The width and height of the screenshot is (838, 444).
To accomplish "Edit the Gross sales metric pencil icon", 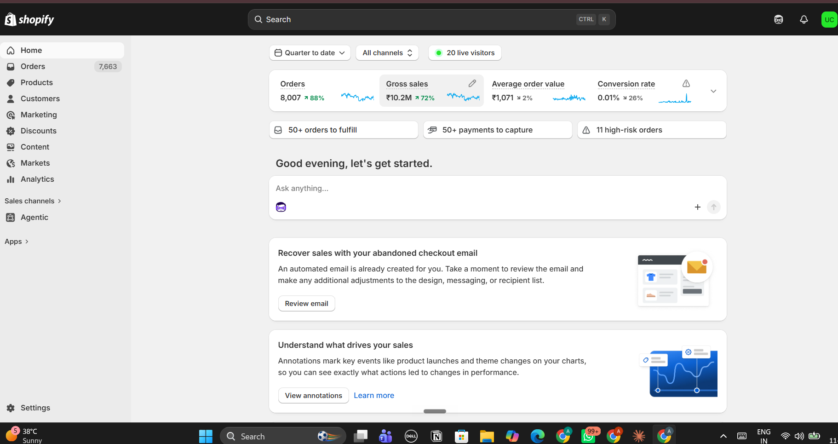I will point(472,83).
